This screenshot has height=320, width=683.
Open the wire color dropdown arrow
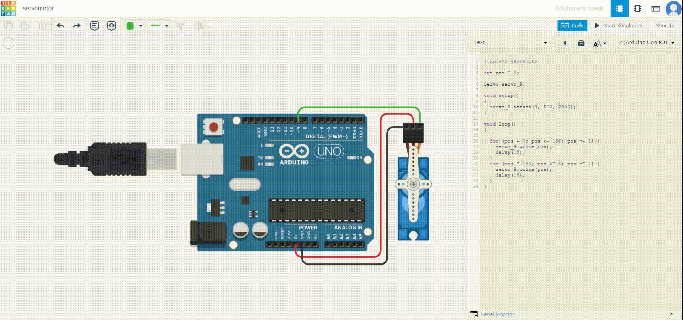(141, 26)
